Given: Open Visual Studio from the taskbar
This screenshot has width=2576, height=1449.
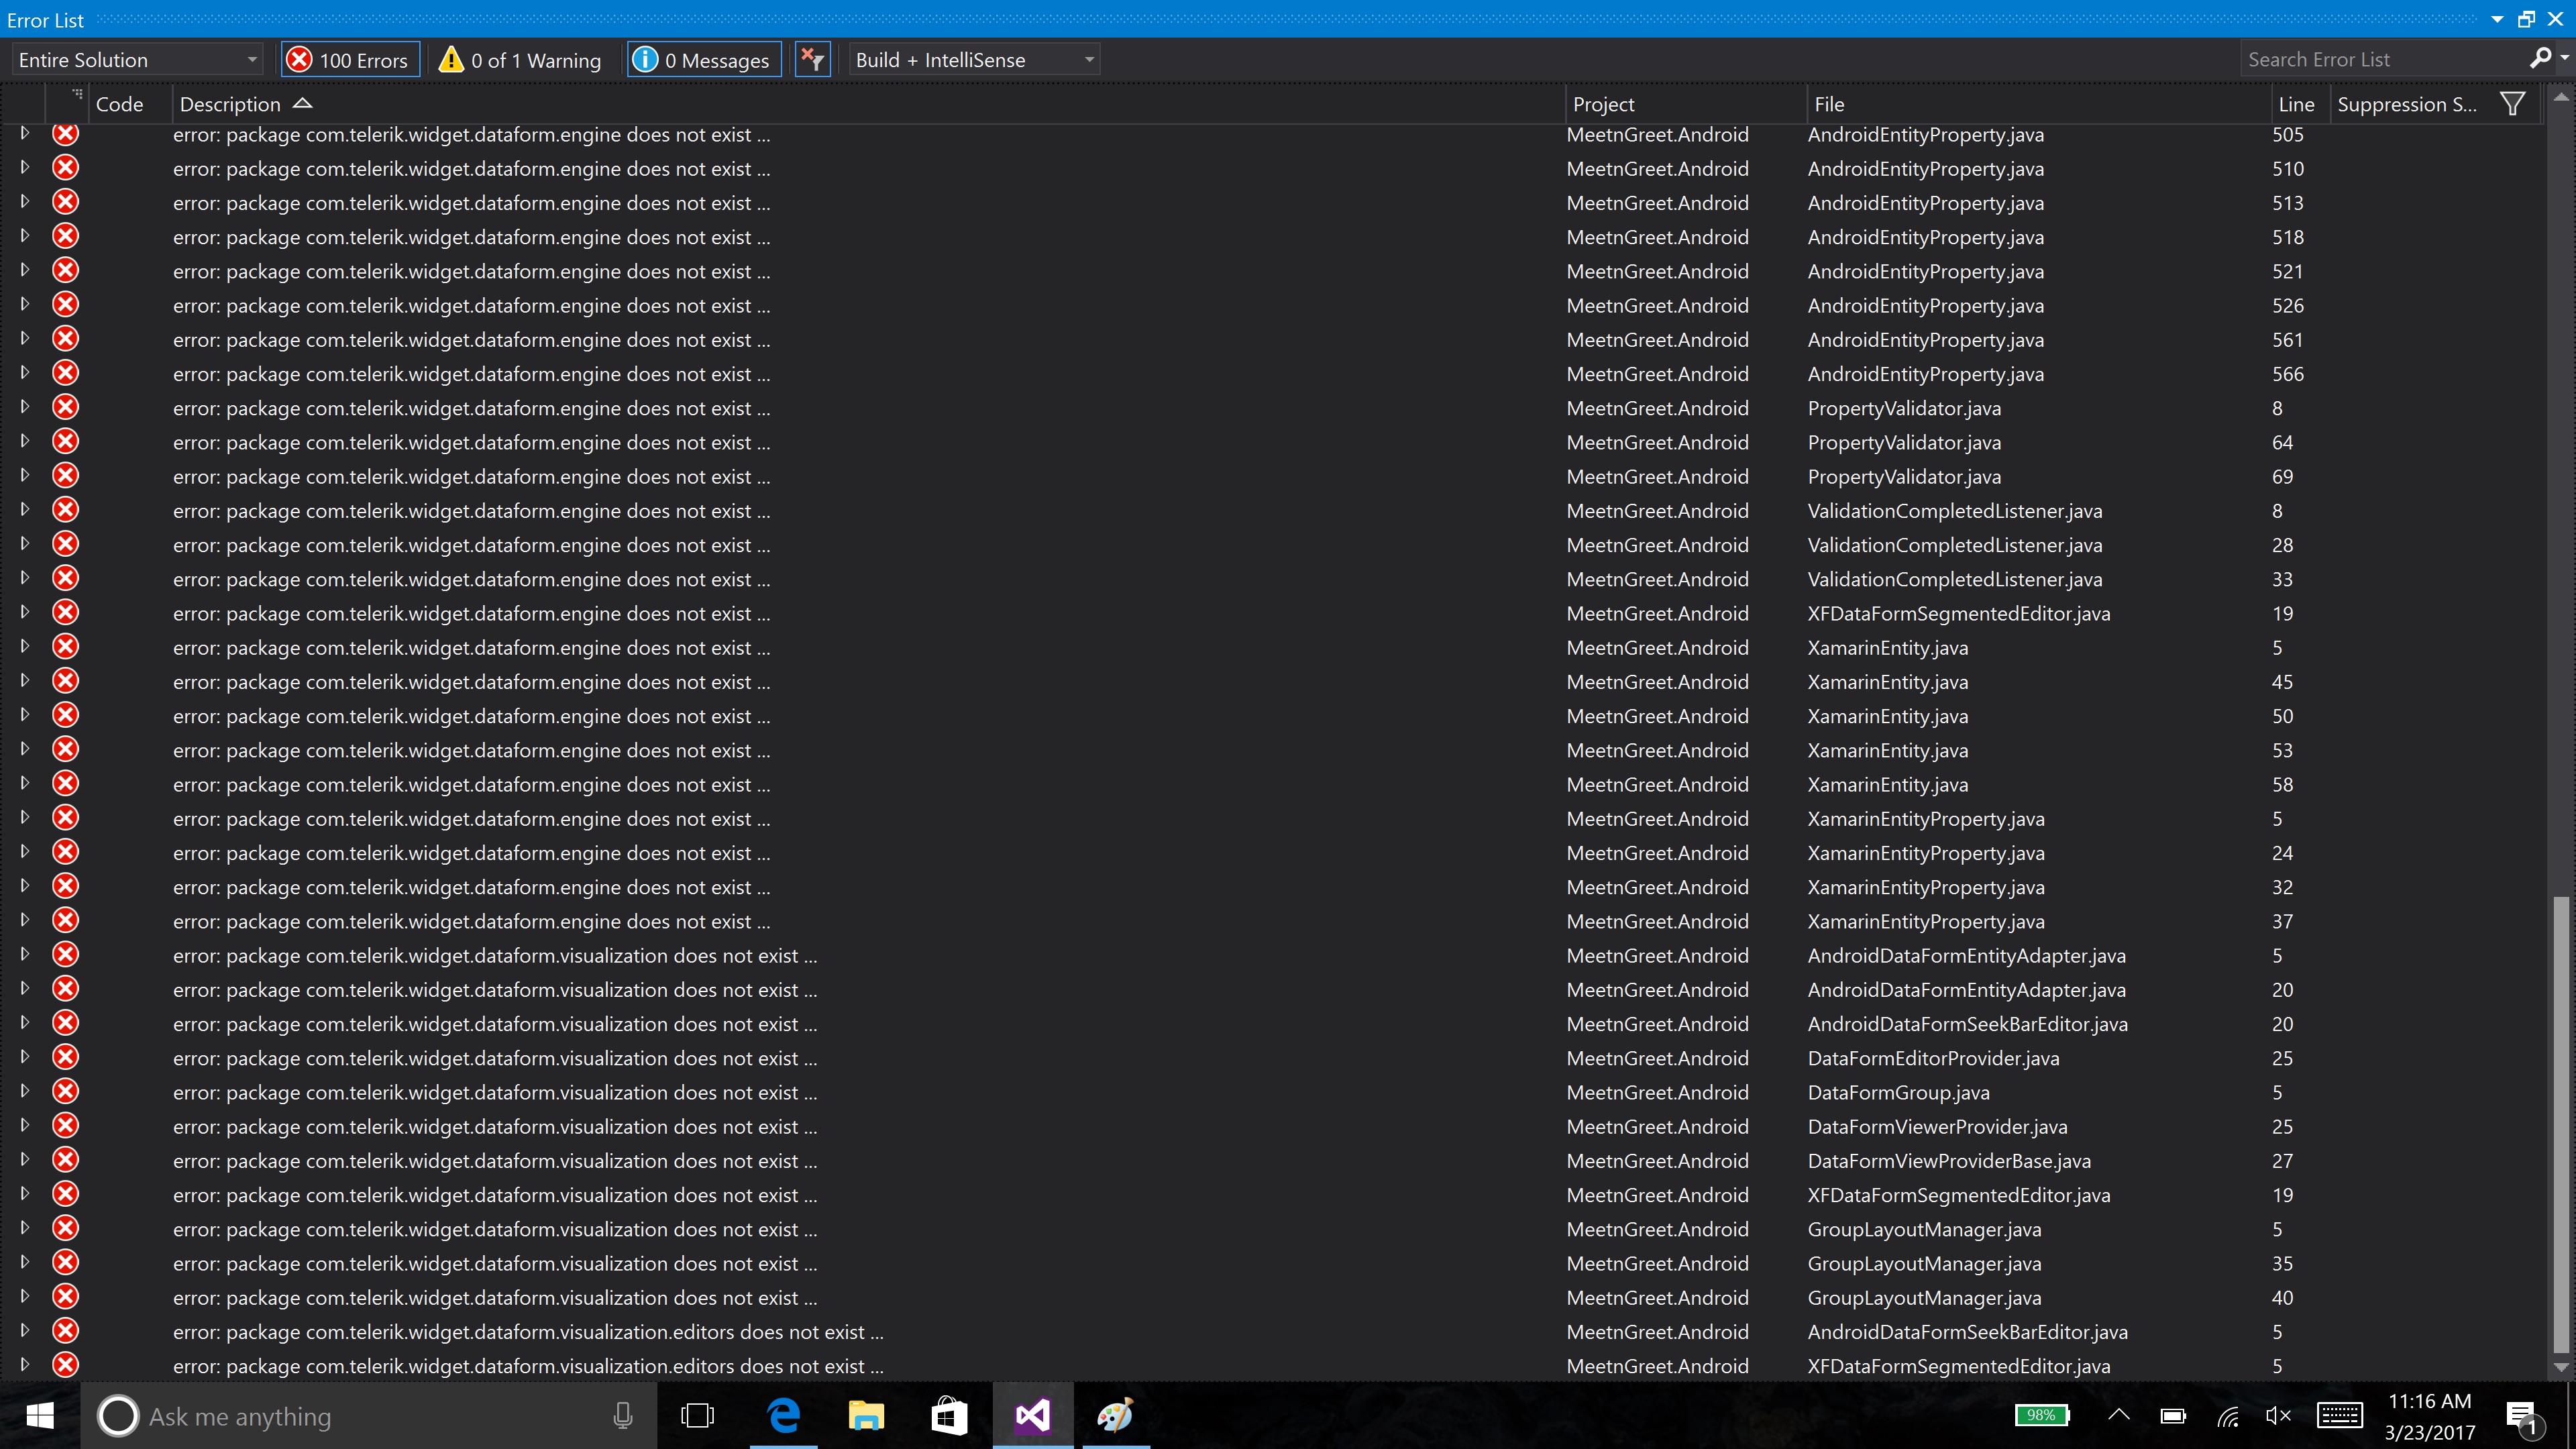Looking at the screenshot, I should (x=1032, y=1416).
